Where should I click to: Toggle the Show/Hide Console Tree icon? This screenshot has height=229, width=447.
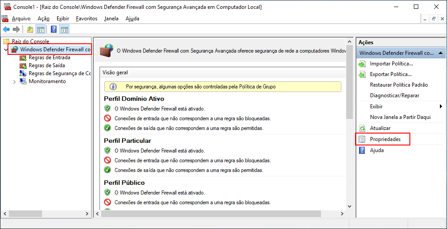point(40,29)
